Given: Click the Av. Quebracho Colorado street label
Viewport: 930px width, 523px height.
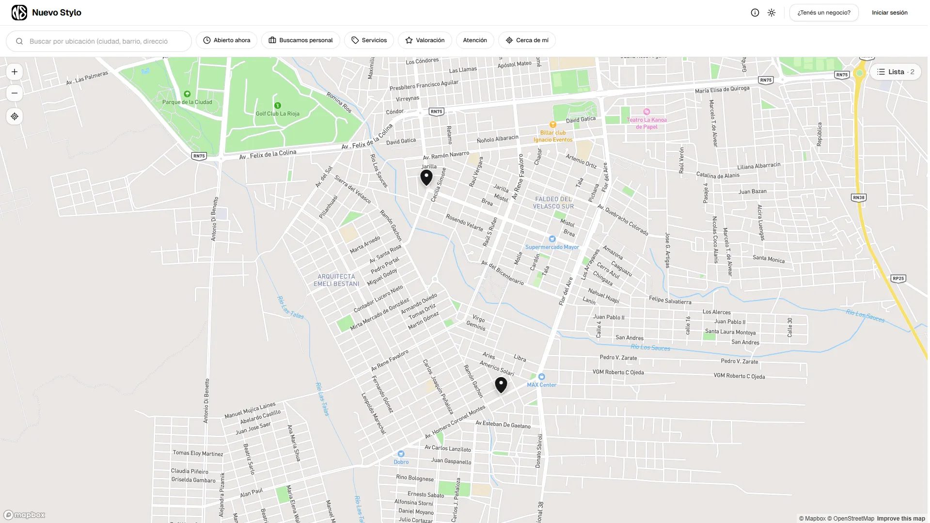Looking at the screenshot, I should (x=623, y=220).
